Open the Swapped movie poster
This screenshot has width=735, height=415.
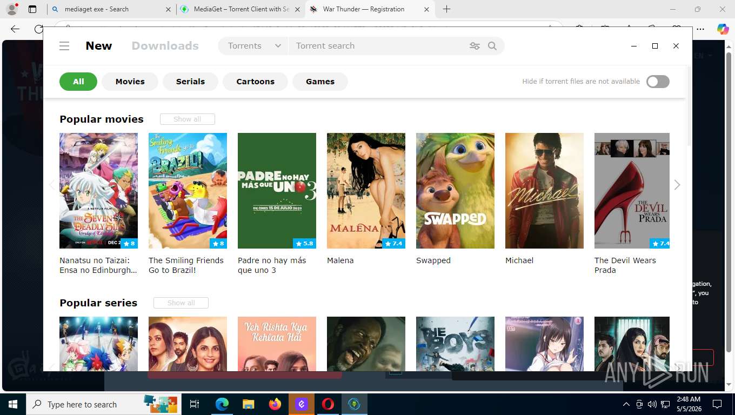click(455, 191)
